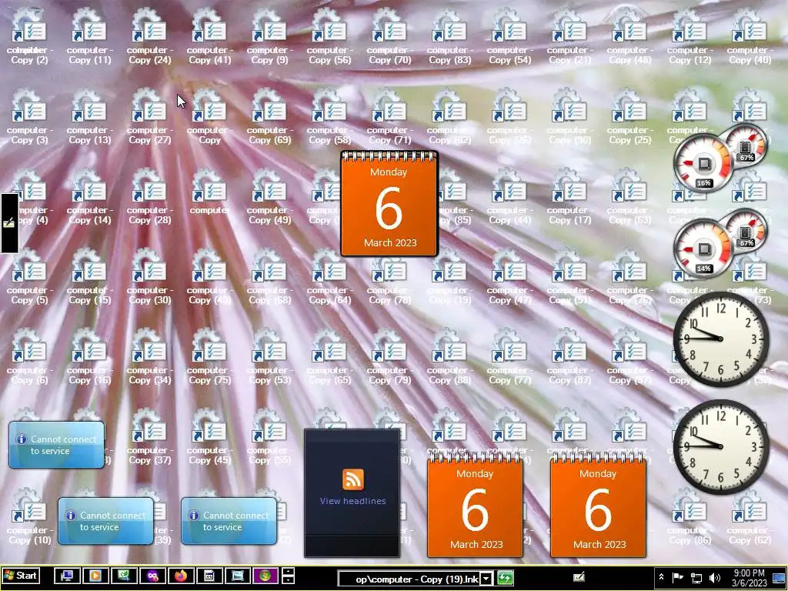Select computer - Copy (58) shortcut
The width and height of the screenshot is (788, 591).
pos(329,117)
